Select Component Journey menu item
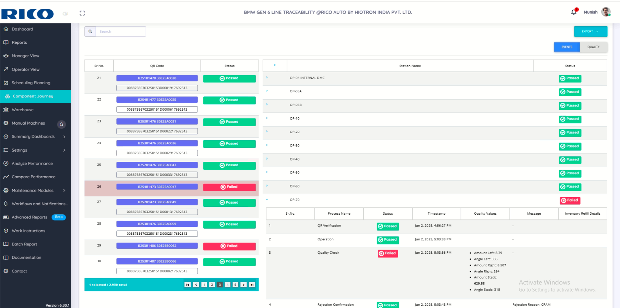 36,96
